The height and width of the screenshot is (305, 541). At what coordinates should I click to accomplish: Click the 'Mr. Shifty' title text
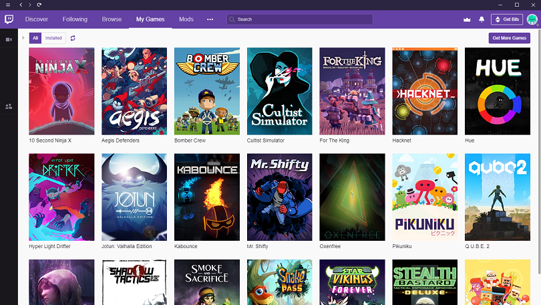coord(257,246)
